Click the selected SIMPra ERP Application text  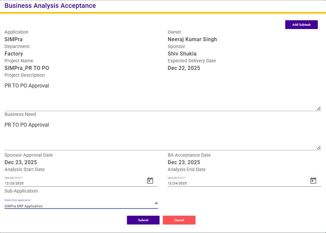(x=23, y=206)
